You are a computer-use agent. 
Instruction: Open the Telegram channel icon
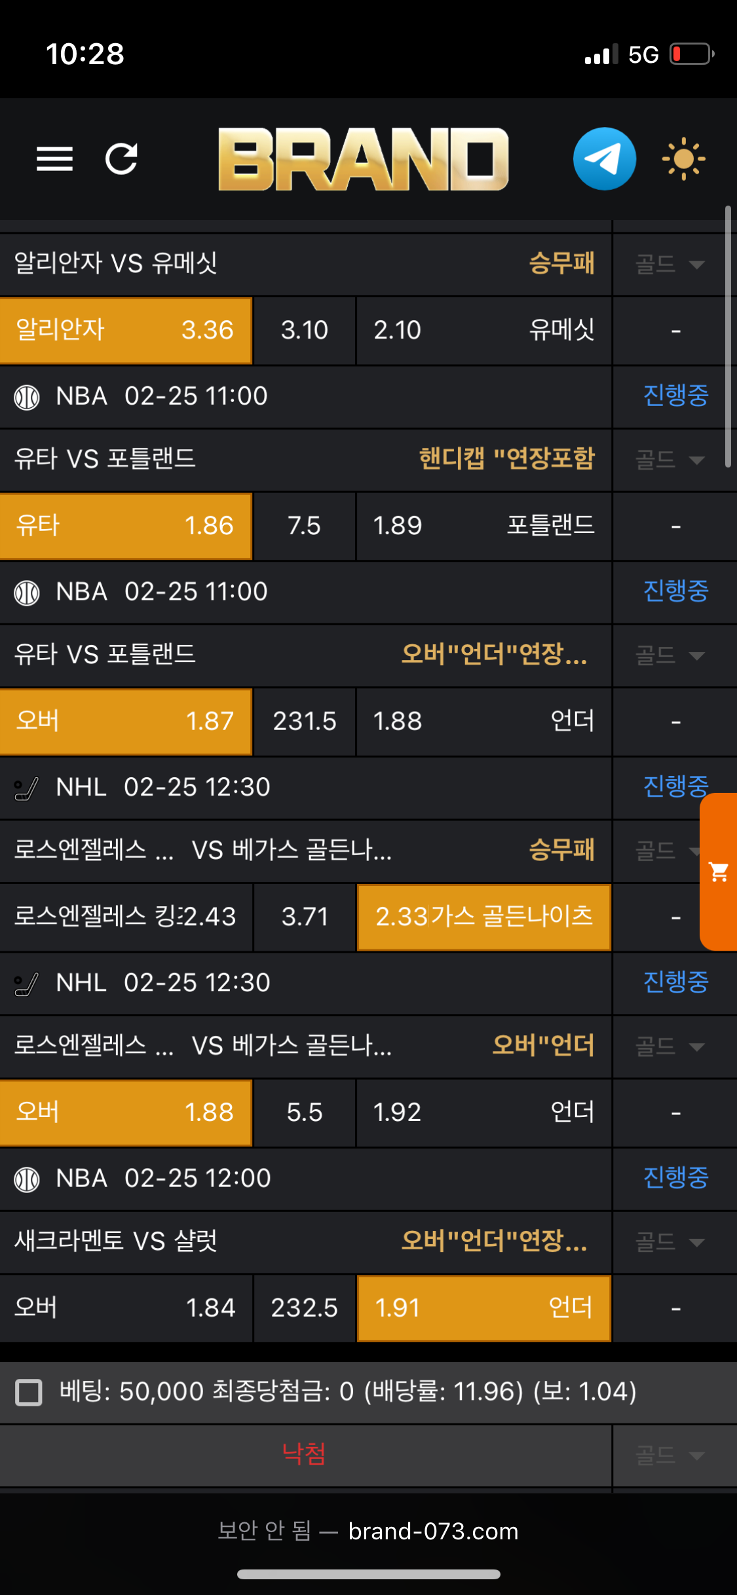tap(604, 159)
